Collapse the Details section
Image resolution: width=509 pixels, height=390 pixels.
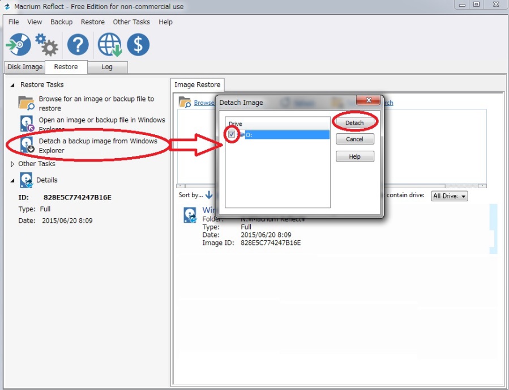coord(12,180)
